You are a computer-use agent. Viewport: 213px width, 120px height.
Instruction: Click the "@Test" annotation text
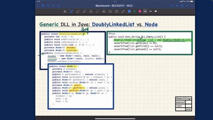point(112,34)
